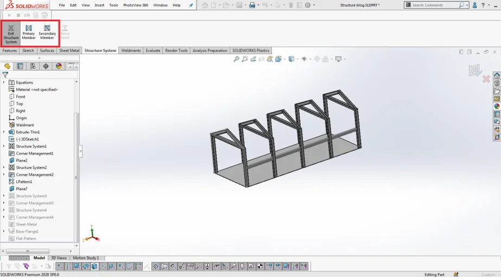The width and height of the screenshot is (501, 278).
Task: Open the Insert menu
Action: [x=99, y=5]
